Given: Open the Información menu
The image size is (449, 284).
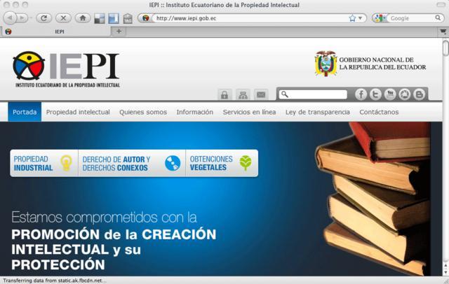Looking at the screenshot, I should pos(195,112).
